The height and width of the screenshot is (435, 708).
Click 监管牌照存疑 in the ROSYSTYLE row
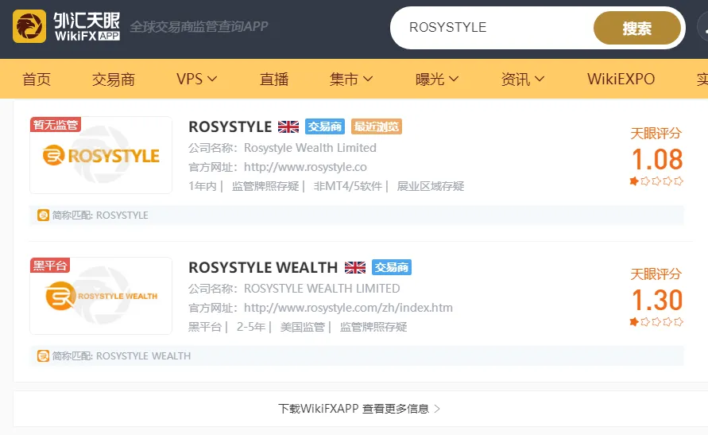coord(265,186)
